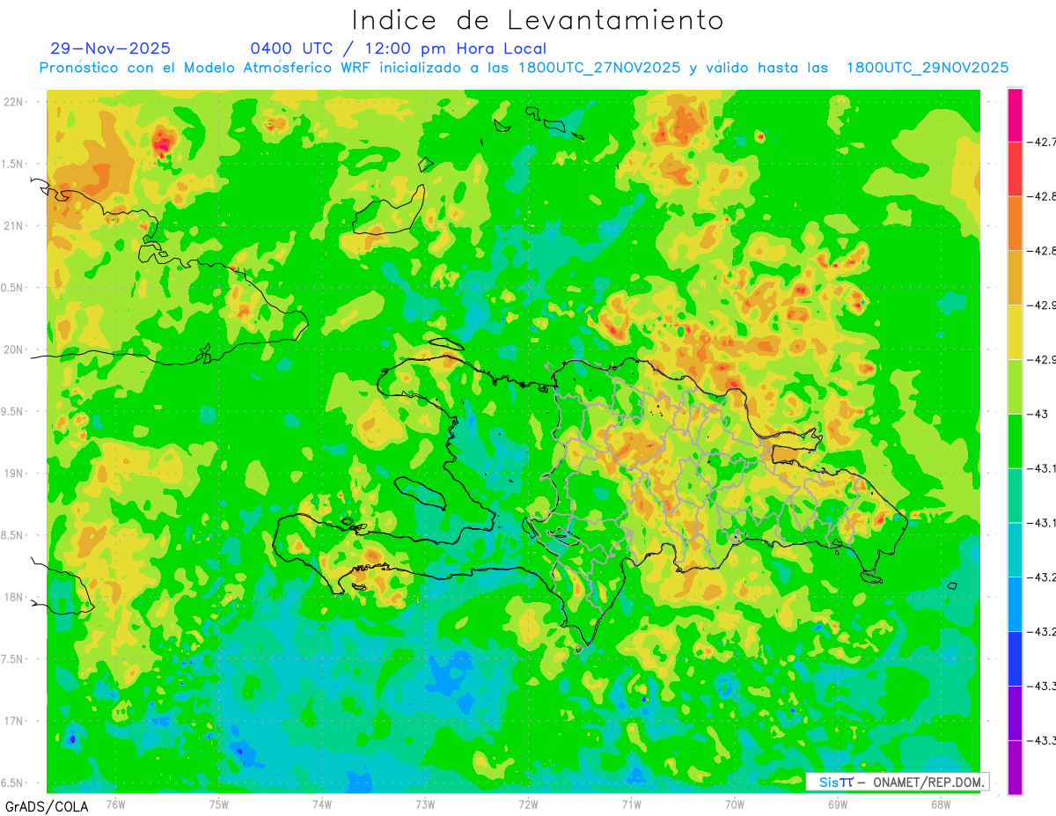Click the '70W' longitude label
This screenshot has width=1056, height=816.
(735, 804)
